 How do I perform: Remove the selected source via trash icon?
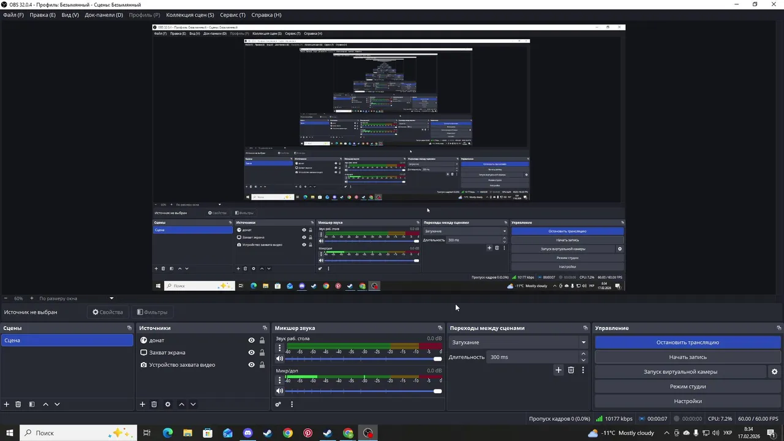pos(154,404)
